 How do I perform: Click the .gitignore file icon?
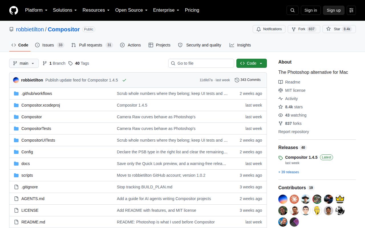pos(16,187)
